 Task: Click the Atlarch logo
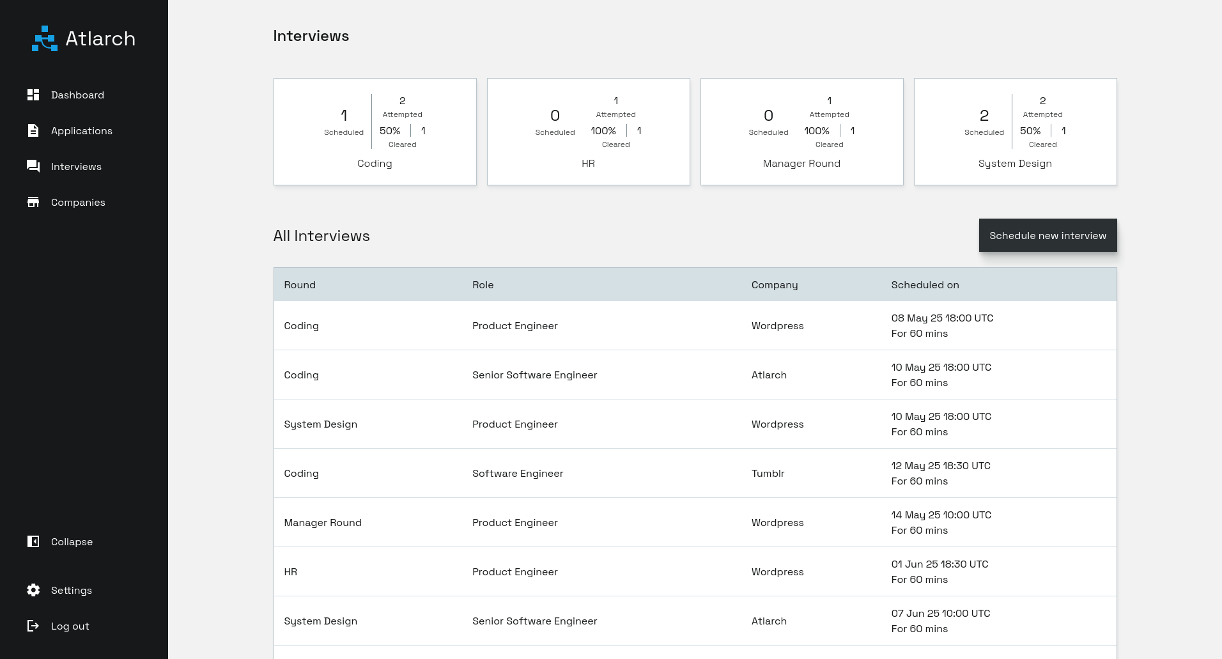[44, 38]
